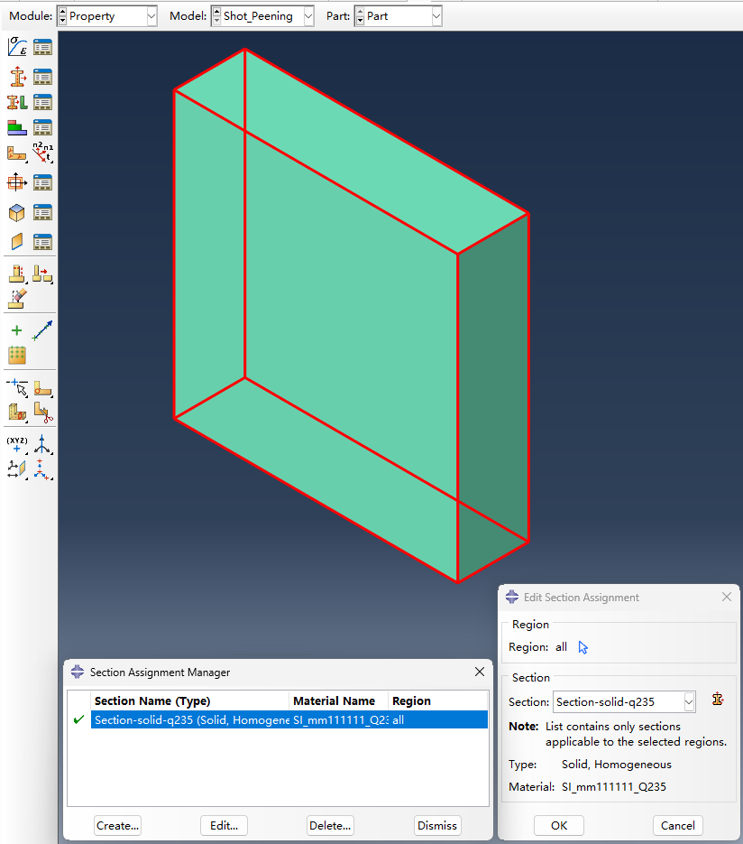This screenshot has height=844, width=743.
Task: Click the Section Name (Type) column header
Action: [x=189, y=700]
